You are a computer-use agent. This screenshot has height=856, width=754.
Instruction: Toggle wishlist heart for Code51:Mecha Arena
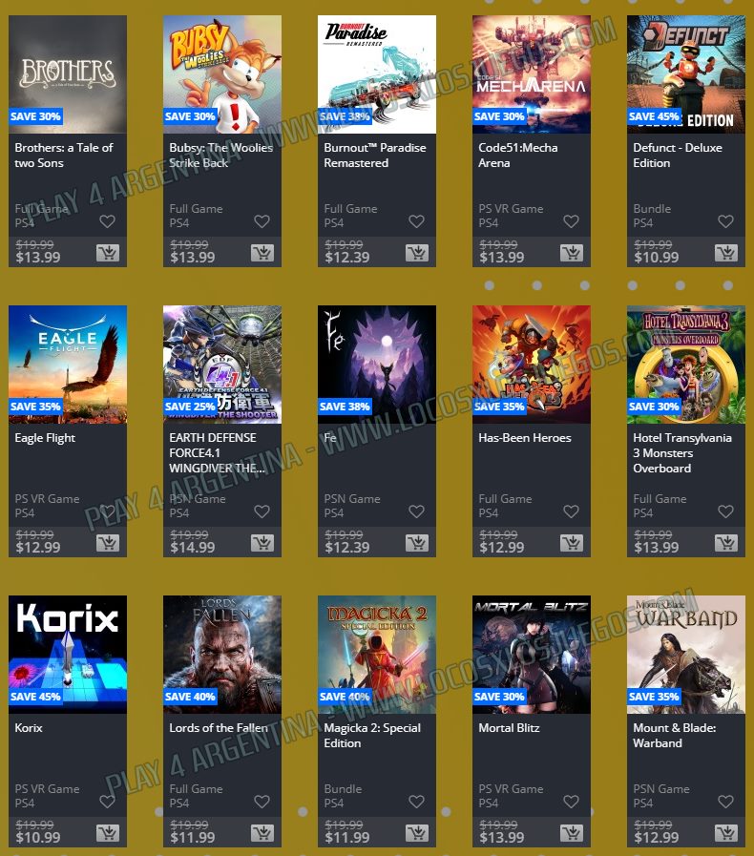click(x=571, y=221)
